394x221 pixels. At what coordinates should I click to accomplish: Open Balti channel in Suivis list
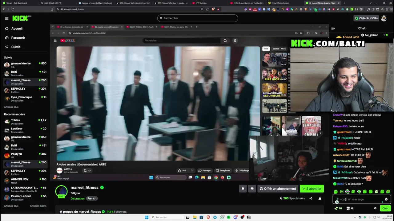tap(25, 73)
